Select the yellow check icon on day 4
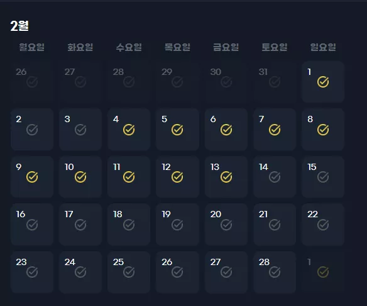This screenshot has height=306, width=367. [x=129, y=130]
